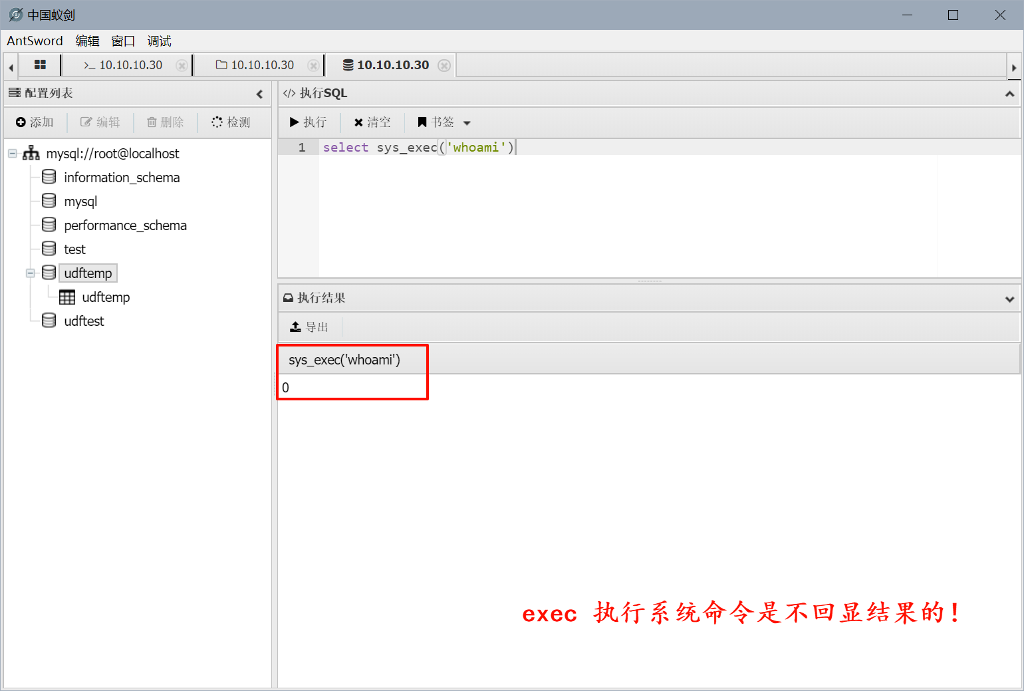Open the home grid tab icon

40,65
